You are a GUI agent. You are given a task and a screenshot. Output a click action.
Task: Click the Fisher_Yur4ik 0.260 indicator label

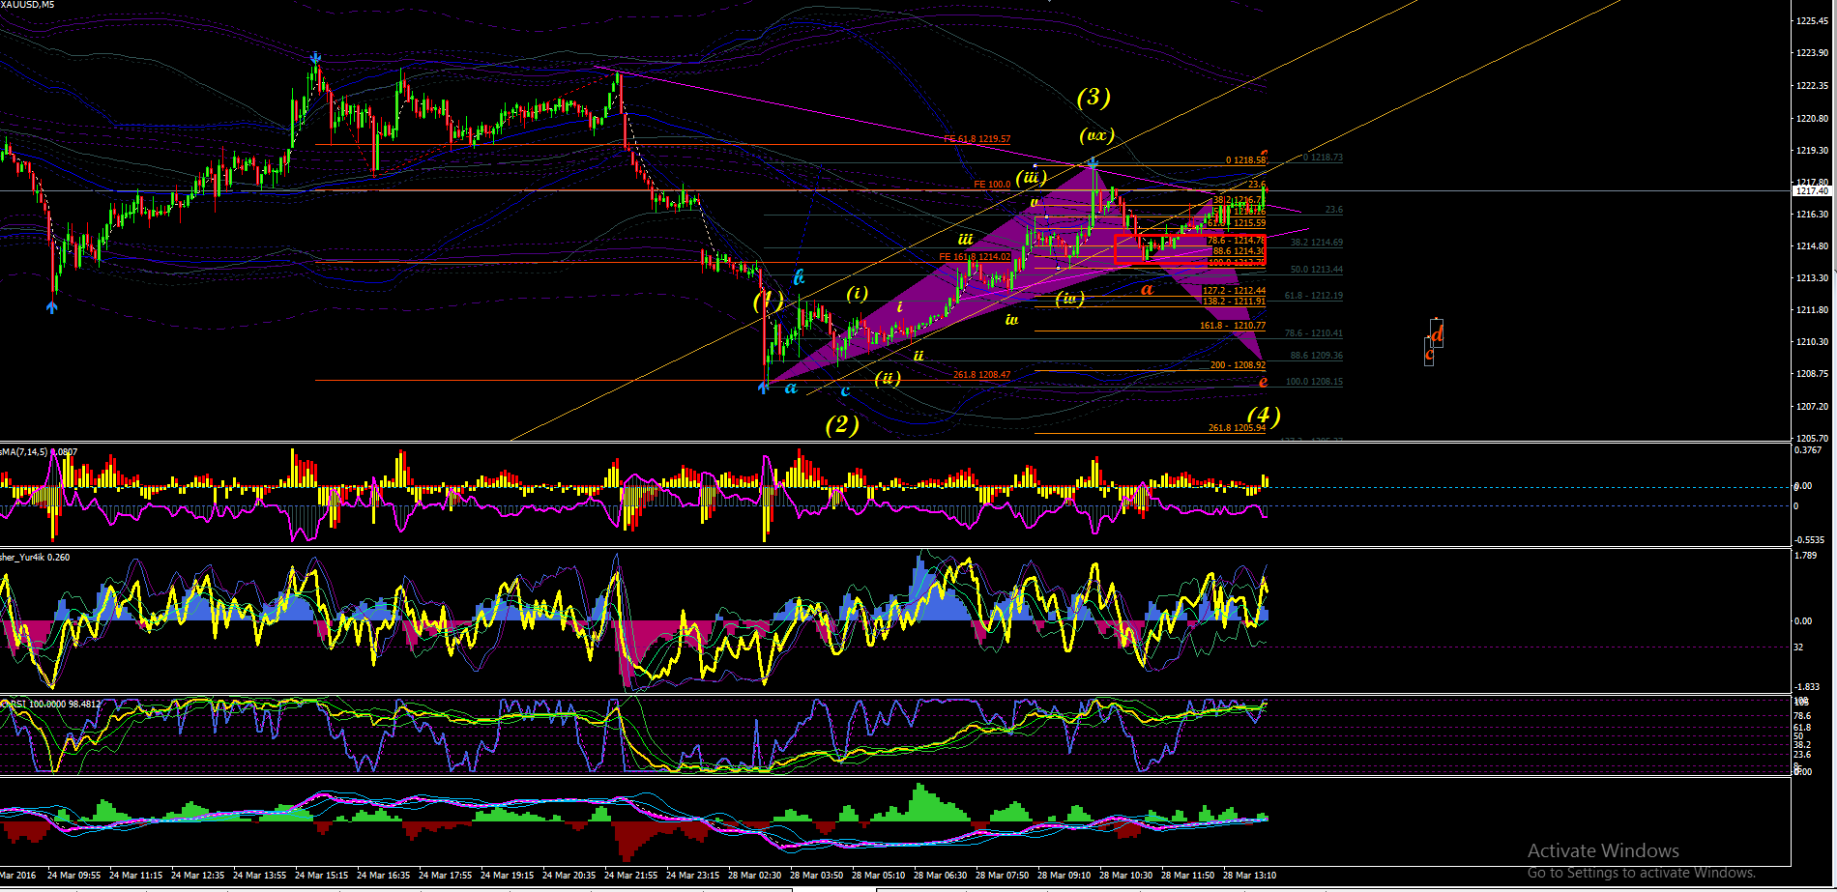(35, 557)
